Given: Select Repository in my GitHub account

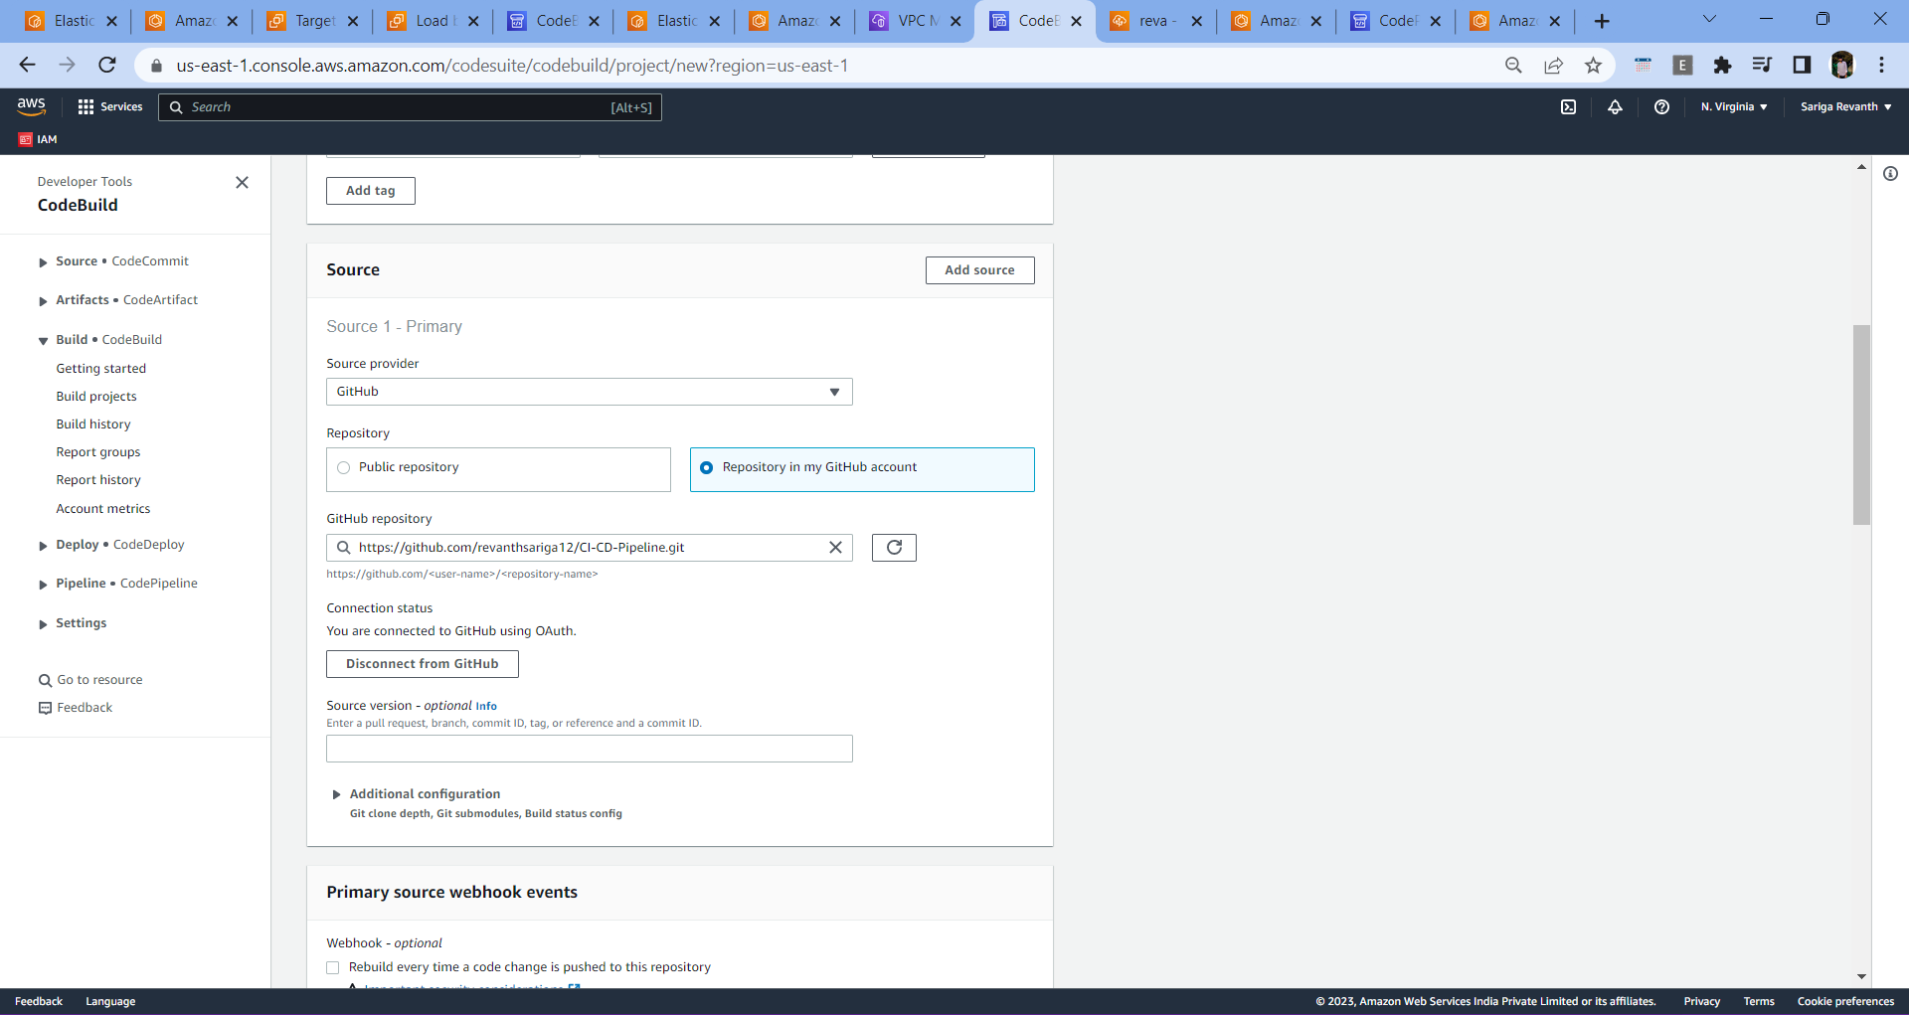Looking at the screenshot, I should pyautogui.click(x=862, y=469).
